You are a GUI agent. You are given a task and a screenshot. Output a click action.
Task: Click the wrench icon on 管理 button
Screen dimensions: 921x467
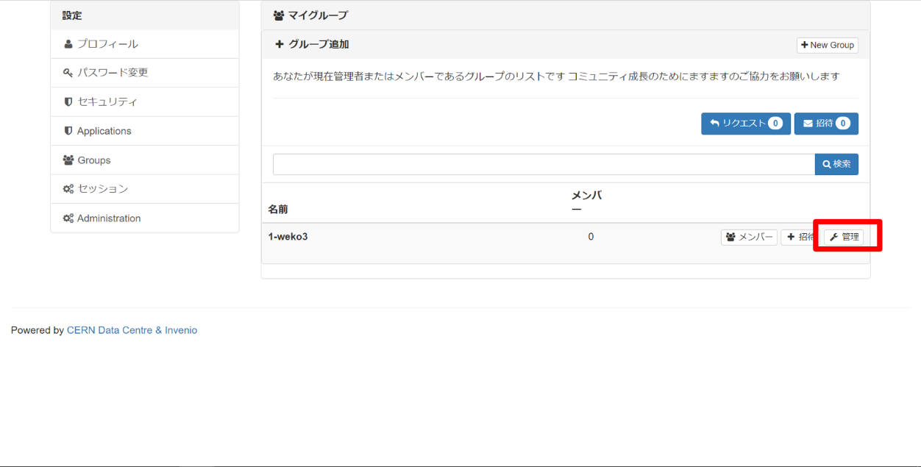[x=834, y=238]
